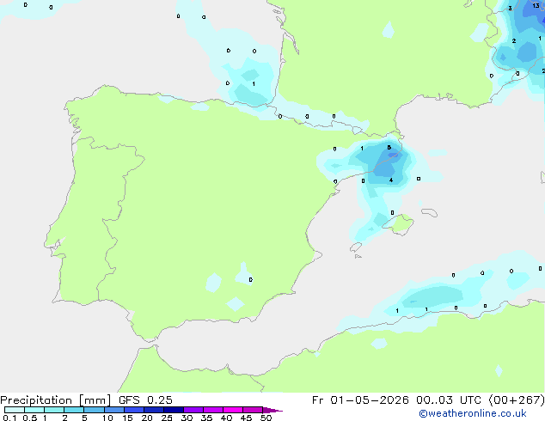Image resolution: width=545 pixels, height=421 pixels.
Task: Click the "(00+267)" forecast offset text
Action: 517,400
